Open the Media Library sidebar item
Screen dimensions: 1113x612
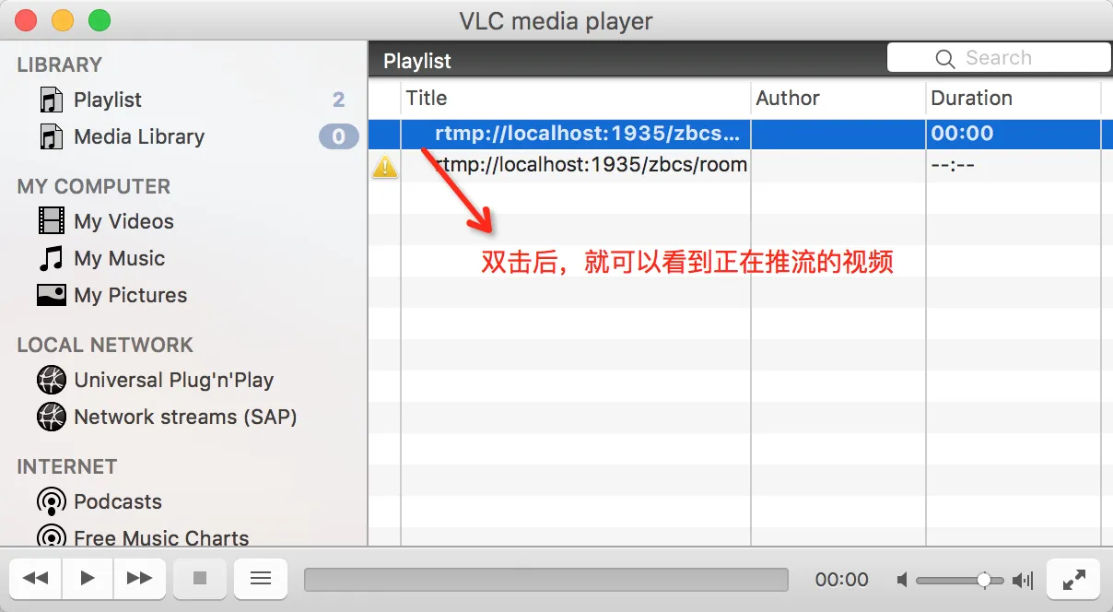[x=139, y=136]
